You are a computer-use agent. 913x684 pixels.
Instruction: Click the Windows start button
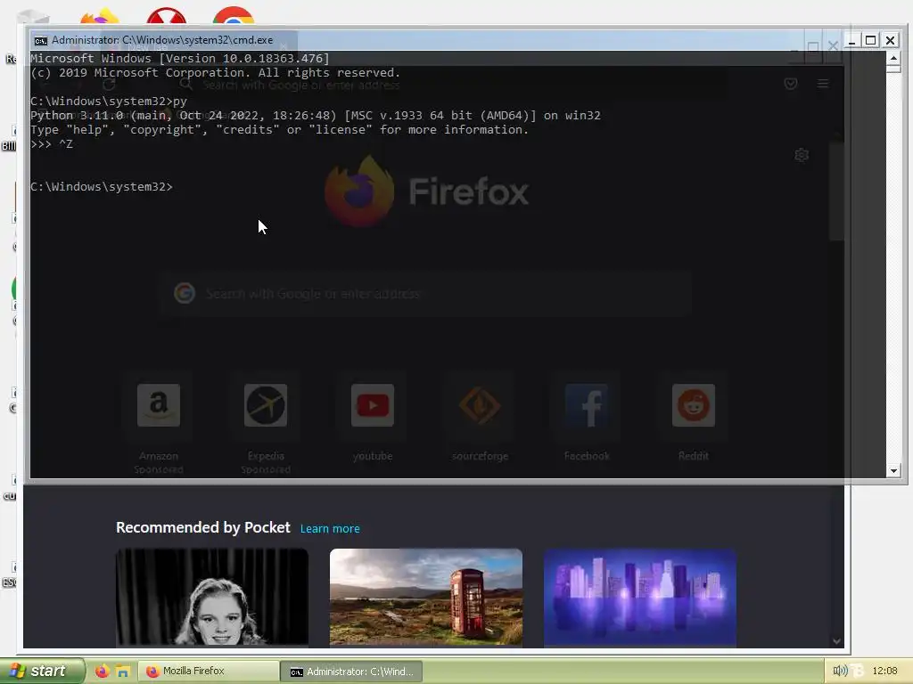coord(41,671)
